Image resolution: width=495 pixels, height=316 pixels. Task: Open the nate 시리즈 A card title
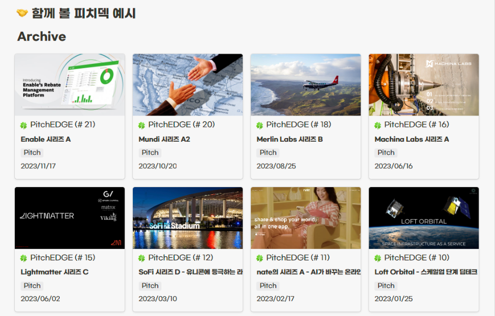coord(309,272)
